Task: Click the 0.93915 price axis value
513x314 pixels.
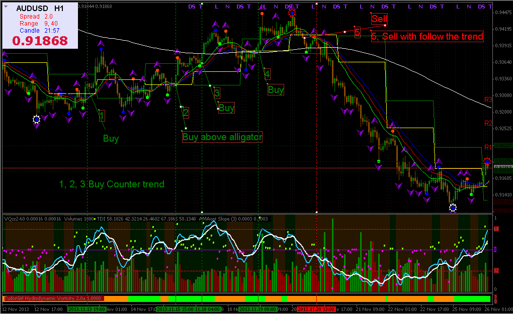Action: [503, 46]
